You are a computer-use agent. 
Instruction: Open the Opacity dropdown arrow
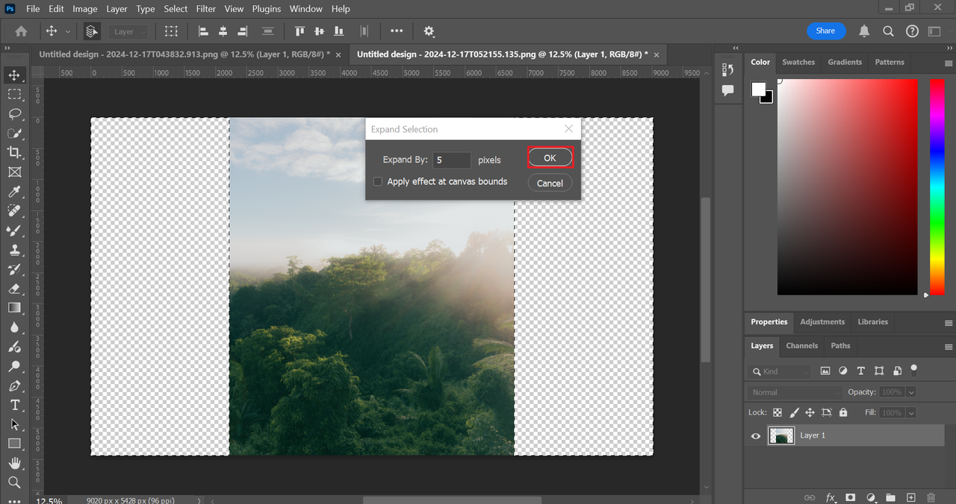pos(911,392)
